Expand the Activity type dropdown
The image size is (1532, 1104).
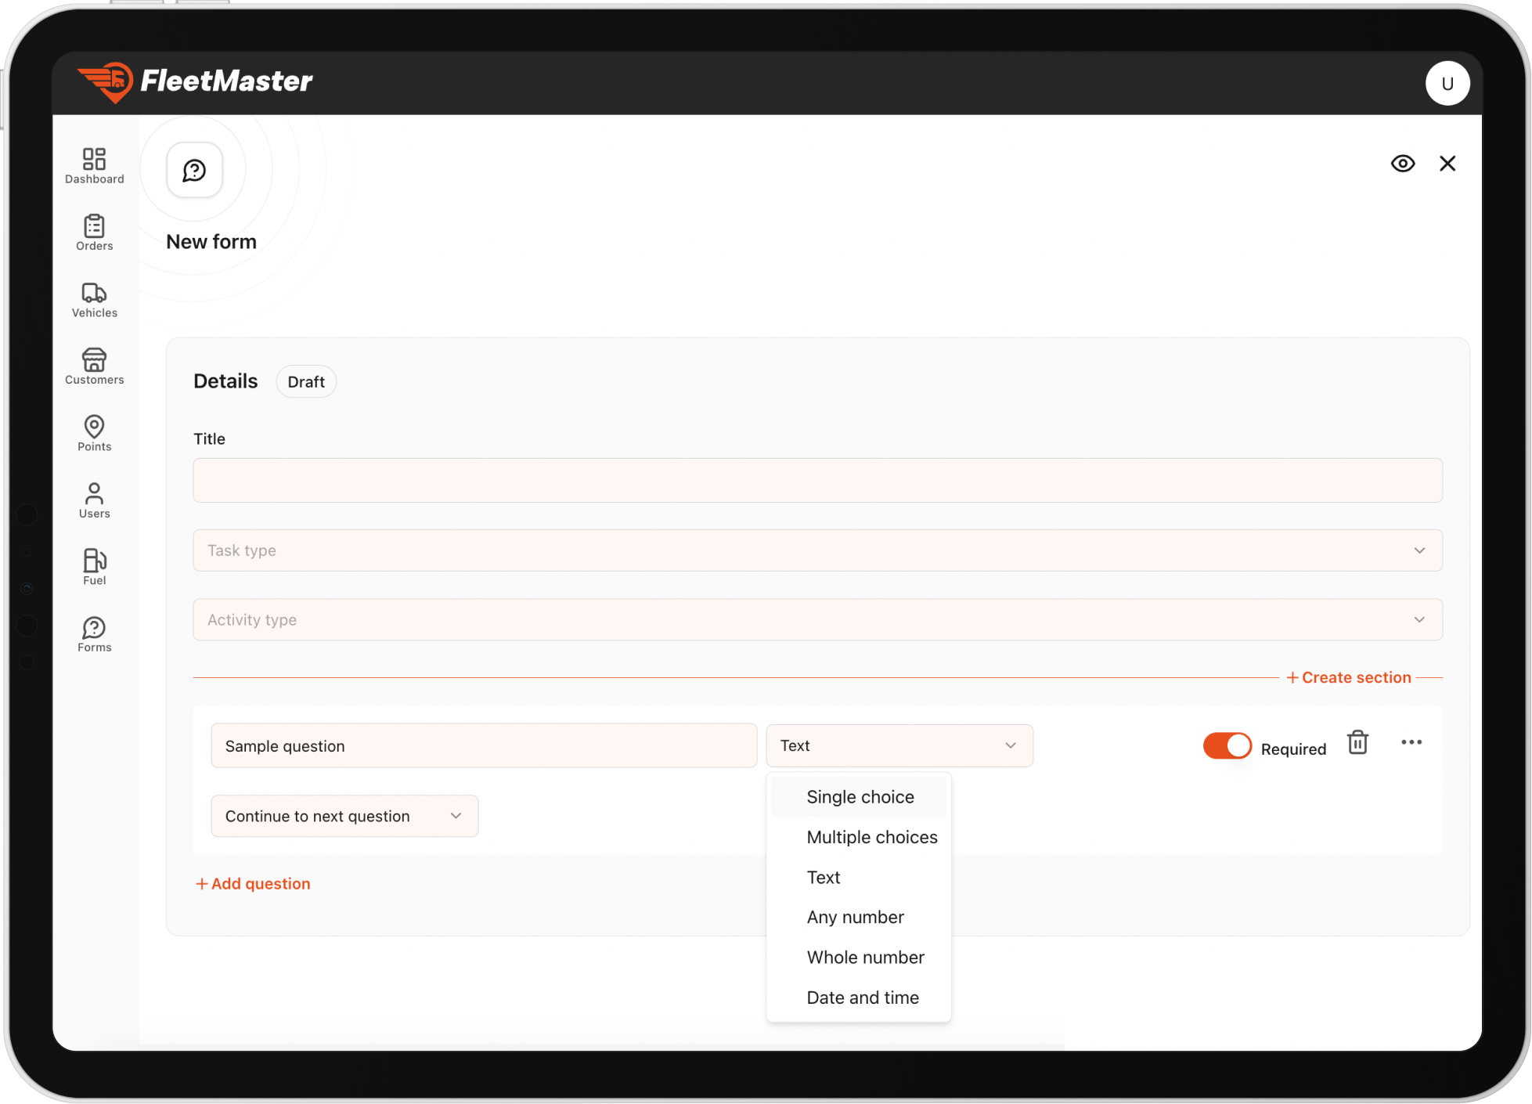tap(817, 619)
